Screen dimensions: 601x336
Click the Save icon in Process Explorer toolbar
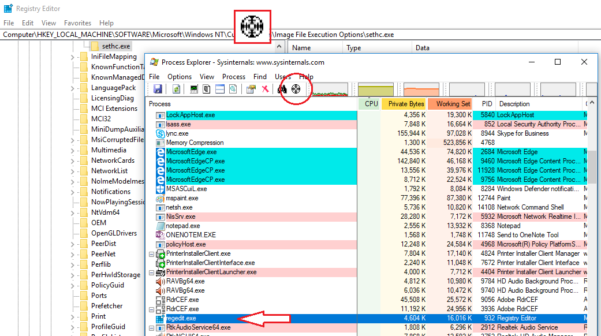158,89
